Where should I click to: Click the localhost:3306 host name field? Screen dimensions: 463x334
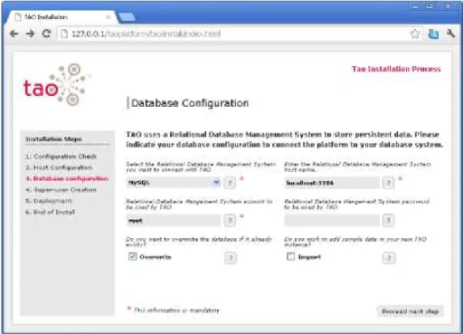332,183
